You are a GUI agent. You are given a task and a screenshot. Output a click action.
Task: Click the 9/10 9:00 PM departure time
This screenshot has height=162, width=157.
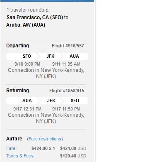click(27, 64)
